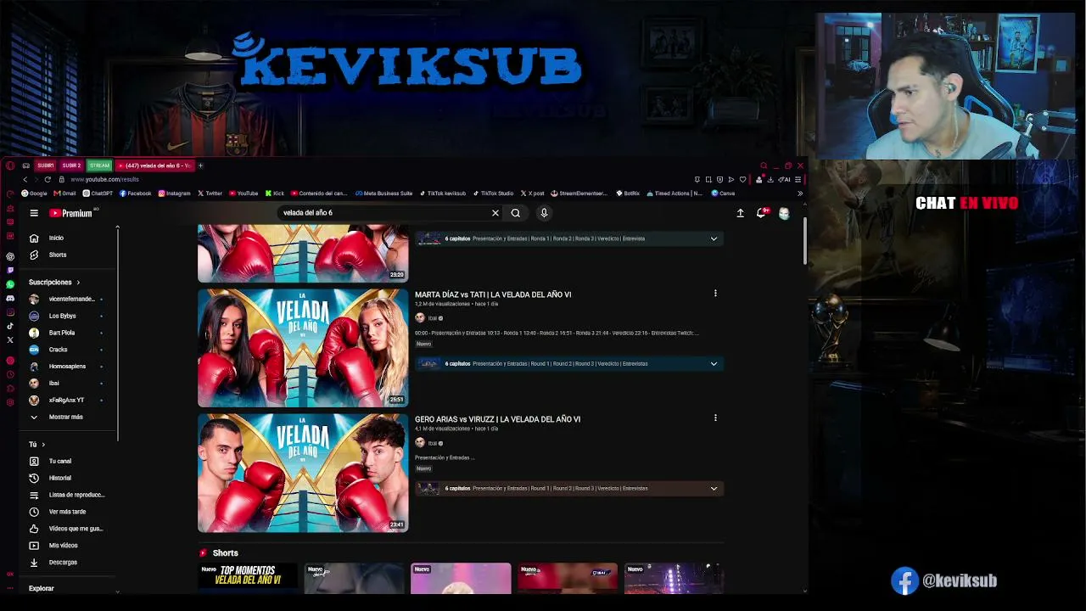The width and height of the screenshot is (1086, 611).
Task: Open Discord in the Opera sidebar
Action: click(10, 298)
